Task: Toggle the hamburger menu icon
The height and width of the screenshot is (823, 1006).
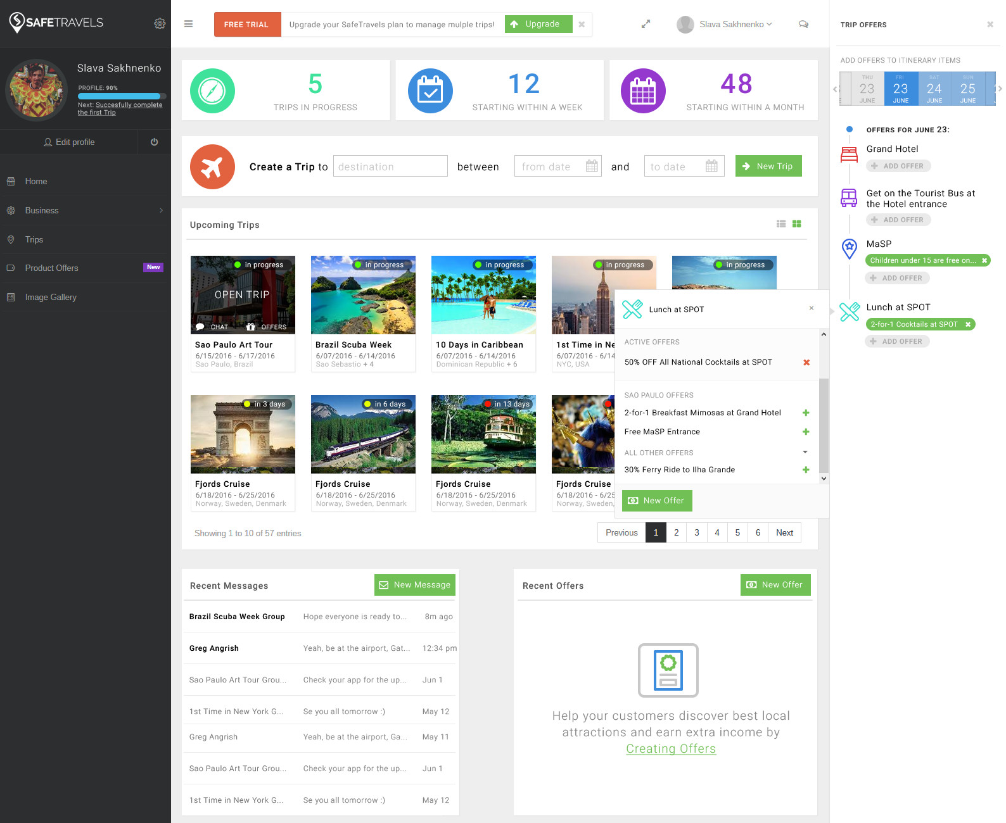Action: (188, 24)
